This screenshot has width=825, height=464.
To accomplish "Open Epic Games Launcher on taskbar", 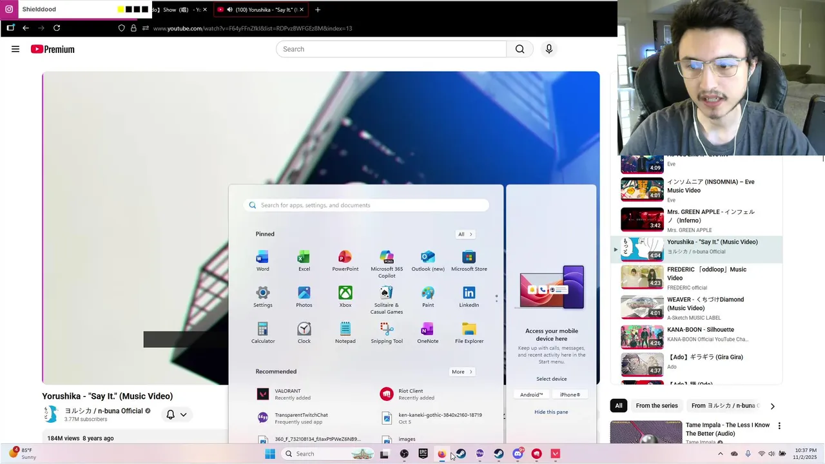I will [x=423, y=454].
